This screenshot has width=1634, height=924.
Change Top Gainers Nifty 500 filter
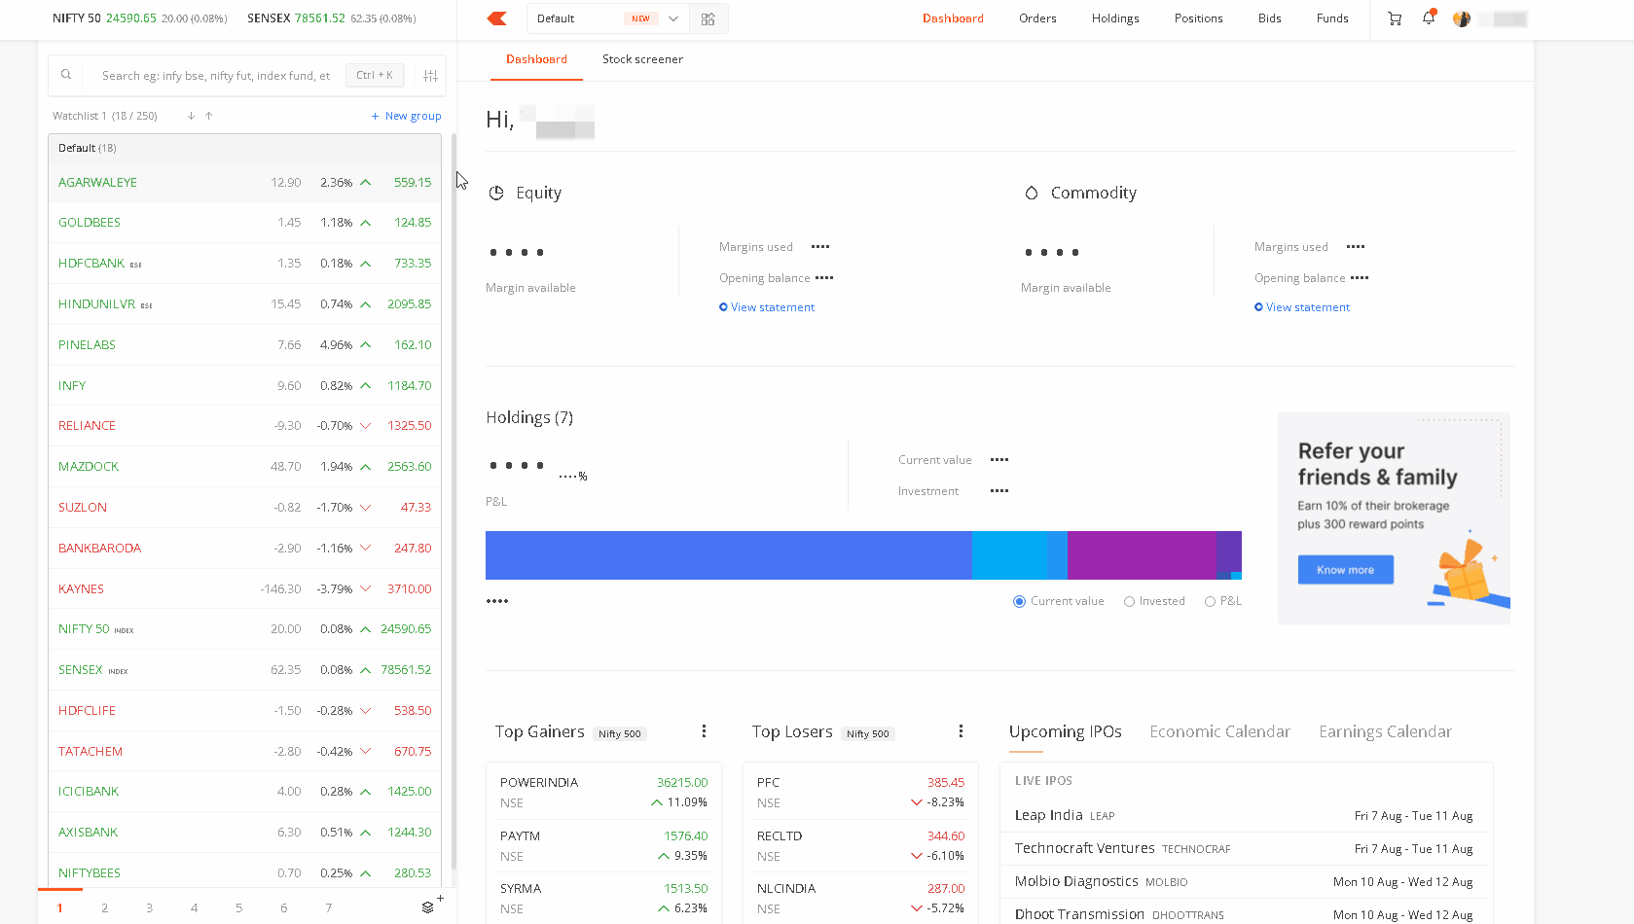620,734
